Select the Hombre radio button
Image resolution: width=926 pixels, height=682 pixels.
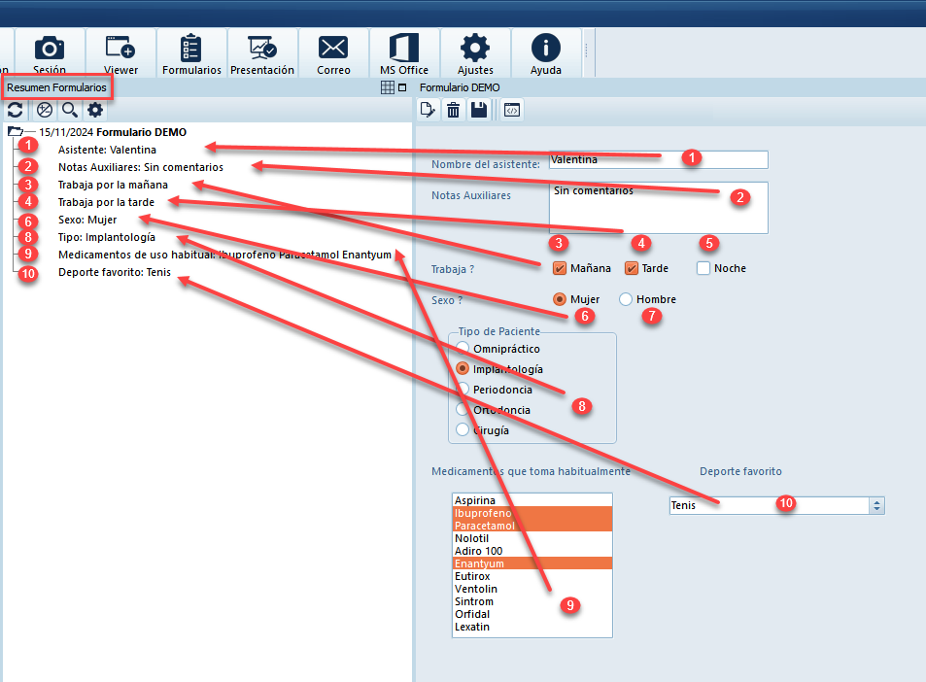pos(626,299)
